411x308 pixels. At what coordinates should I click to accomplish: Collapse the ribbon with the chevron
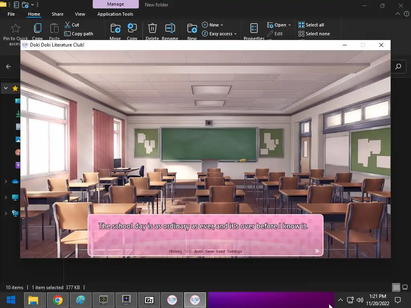(398, 14)
